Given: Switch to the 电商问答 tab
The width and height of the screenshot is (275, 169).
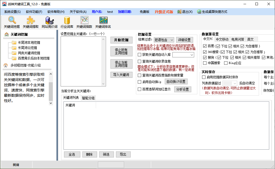Looking at the screenshot, I should [238, 39].
